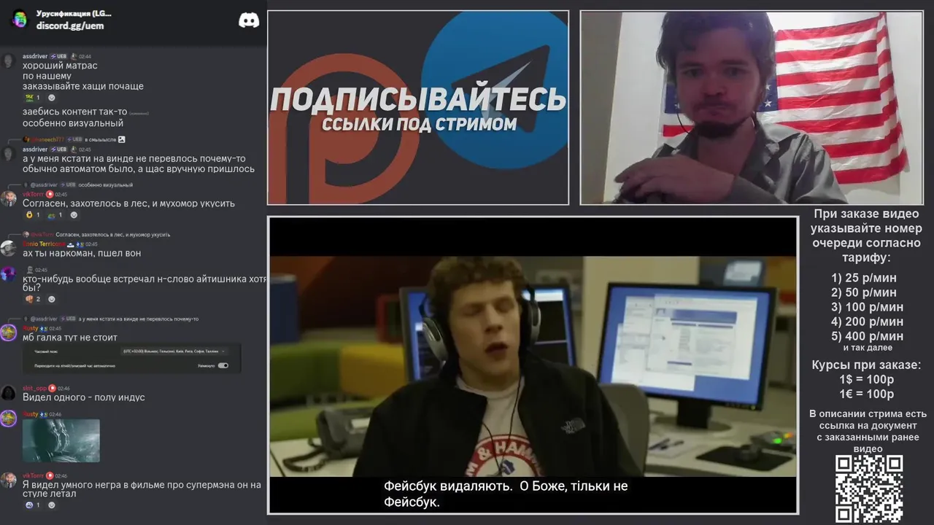
Task: Click tariff line '3) 100 р/мин'
Action: click(867, 307)
